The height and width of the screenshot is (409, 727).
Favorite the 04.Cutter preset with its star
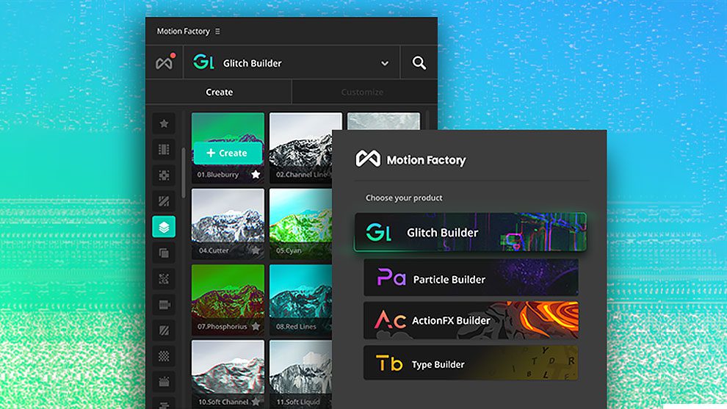(256, 250)
